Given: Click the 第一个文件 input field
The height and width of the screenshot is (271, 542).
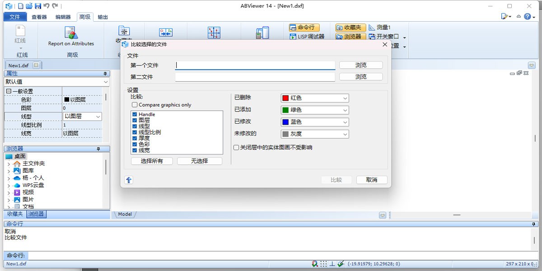Looking at the screenshot, I should coord(255,65).
